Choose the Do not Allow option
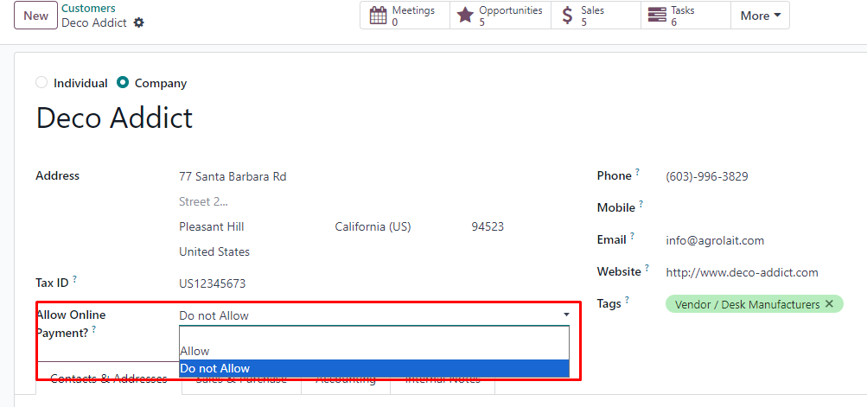 [x=374, y=368]
